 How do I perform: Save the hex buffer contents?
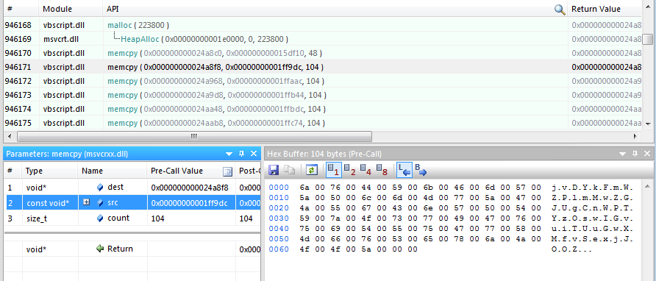click(274, 170)
